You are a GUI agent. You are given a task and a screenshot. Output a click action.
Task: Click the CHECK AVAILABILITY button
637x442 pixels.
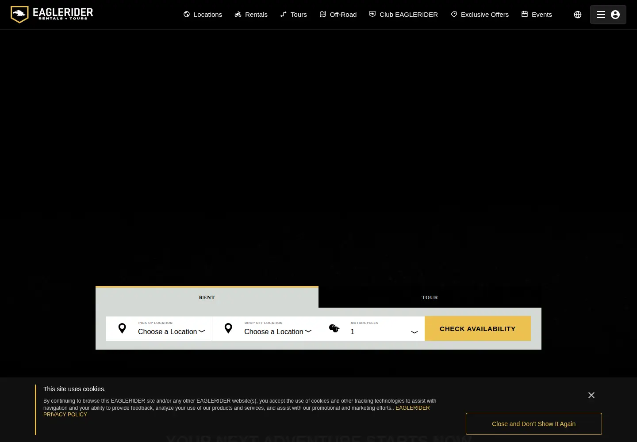coord(478,328)
